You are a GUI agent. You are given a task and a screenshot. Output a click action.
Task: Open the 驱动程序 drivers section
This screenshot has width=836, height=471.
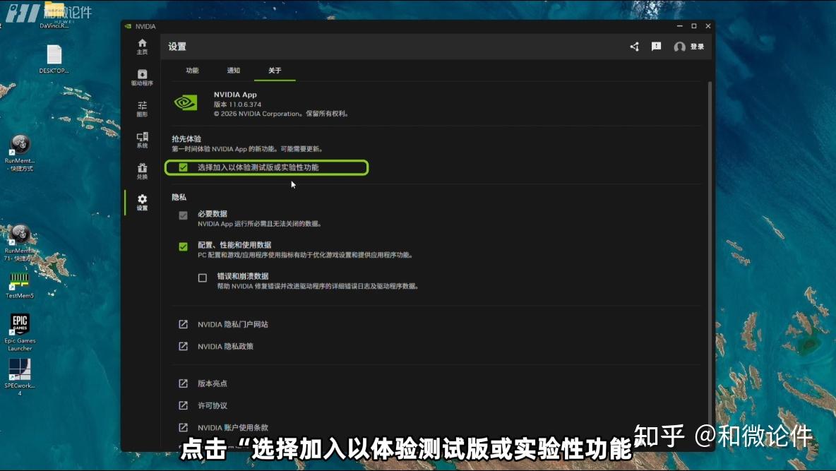(142, 78)
